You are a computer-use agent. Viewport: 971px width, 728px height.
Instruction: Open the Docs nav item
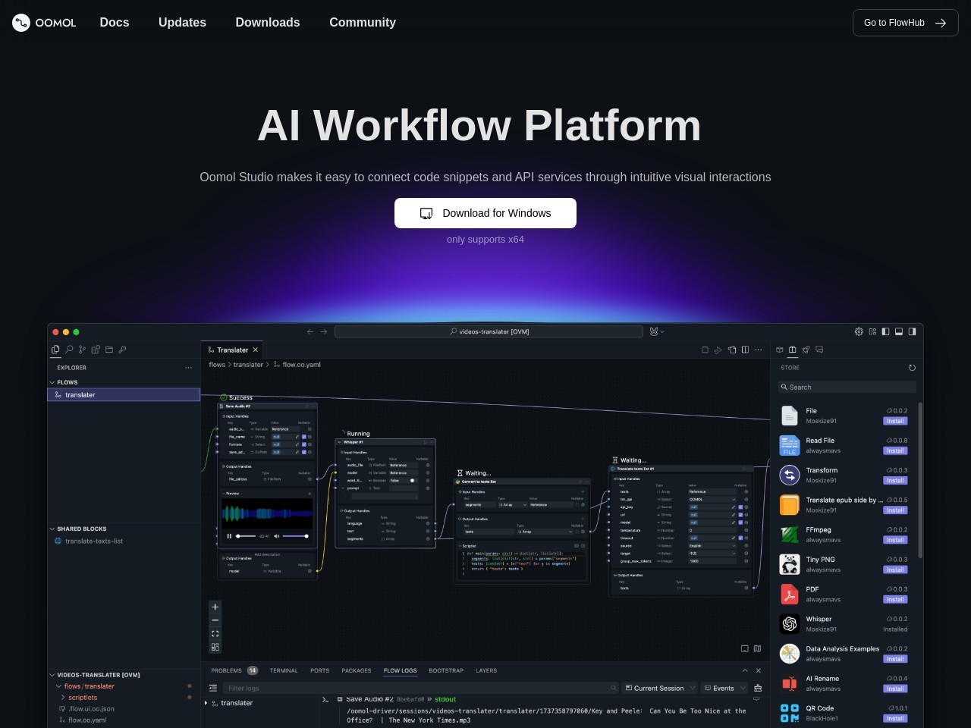coord(115,23)
